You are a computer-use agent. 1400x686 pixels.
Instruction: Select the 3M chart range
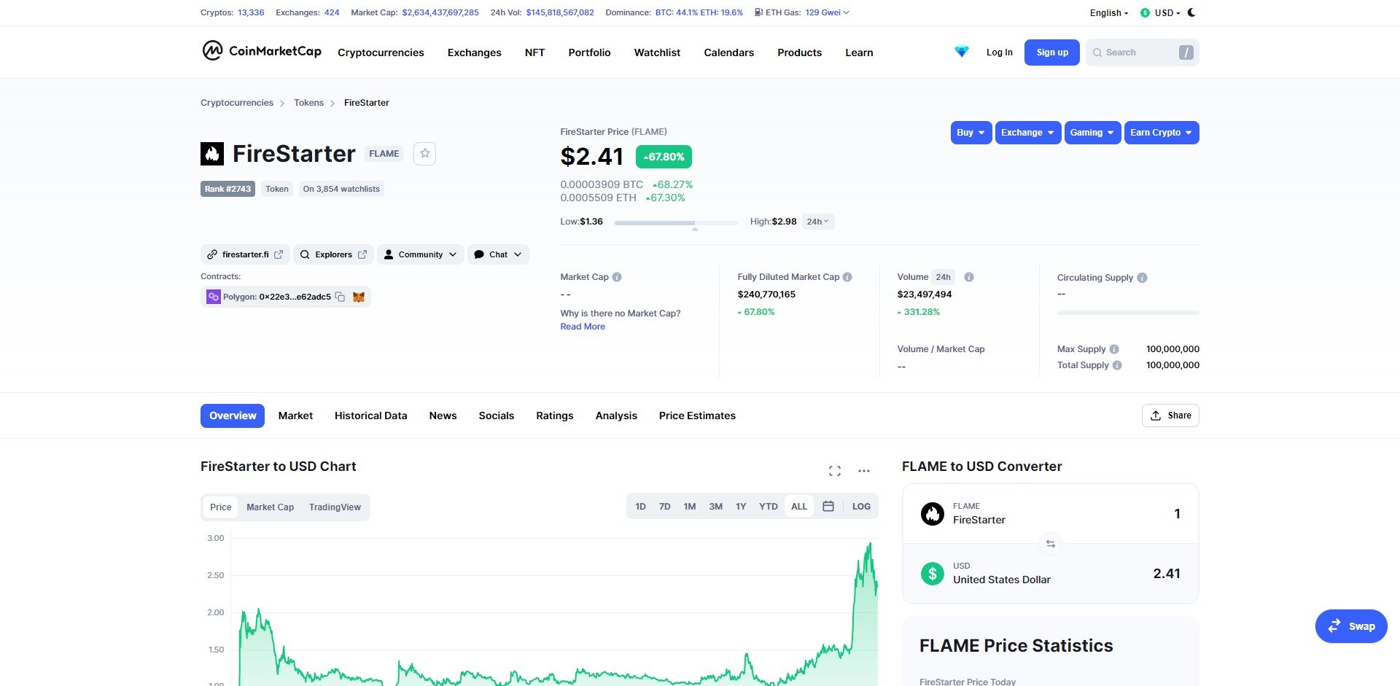pyautogui.click(x=716, y=506)
